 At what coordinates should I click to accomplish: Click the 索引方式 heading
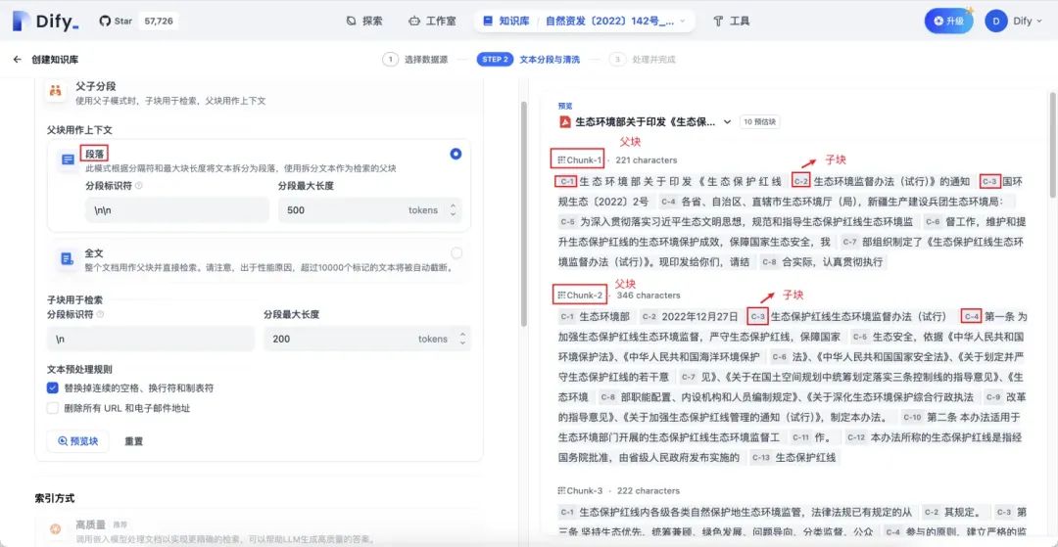(x=55, y=498)
